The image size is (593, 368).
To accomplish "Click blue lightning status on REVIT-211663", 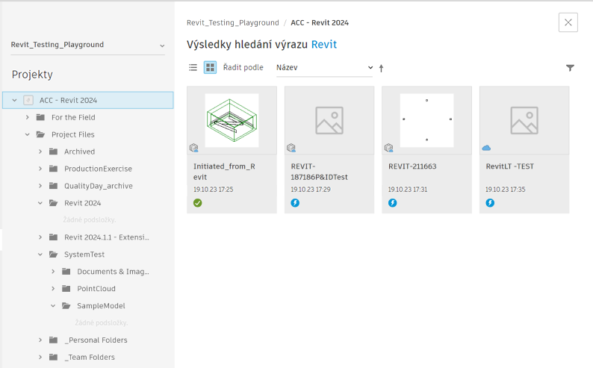I will point(392,203).
